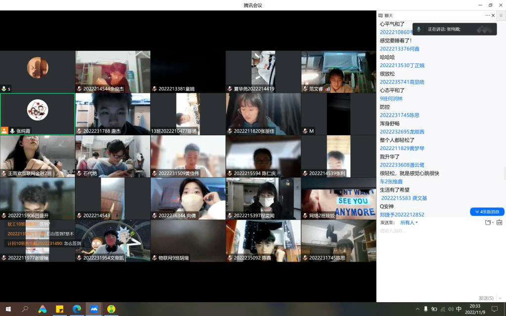Viewport: 506px width, 316px height.
Task: Open the chat panel more options menu
Action: [x=487, y=15]
